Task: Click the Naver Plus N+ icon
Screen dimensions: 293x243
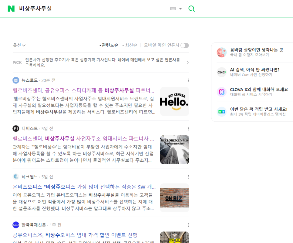Action: [222, 112]
